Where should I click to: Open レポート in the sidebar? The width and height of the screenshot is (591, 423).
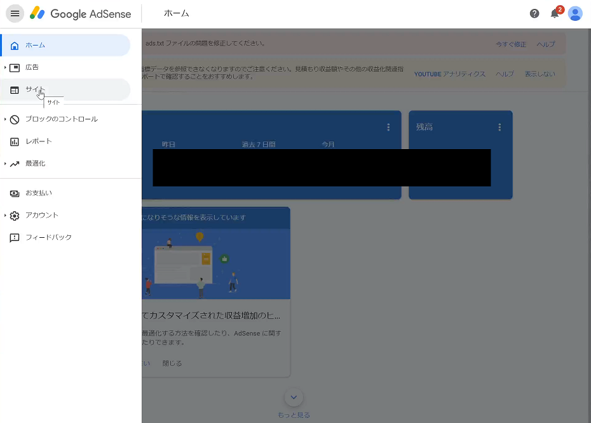pyautogui.click(x=65, y=141)
